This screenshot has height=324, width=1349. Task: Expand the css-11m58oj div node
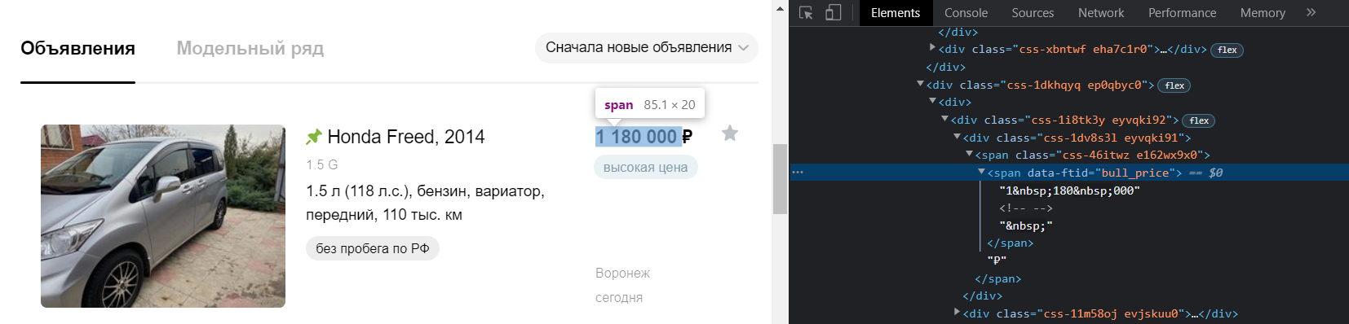[957, 313]
